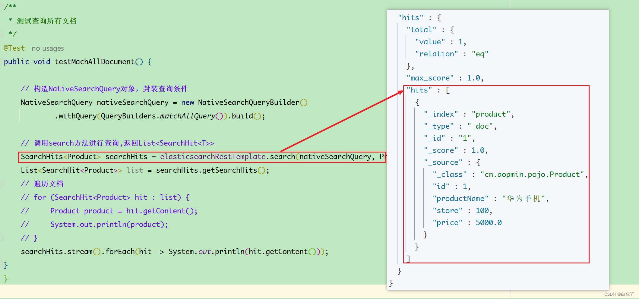Viewport: 639px width, 299px height.
Task: Click the "value" JSON key
Action: tap(430, 42)
